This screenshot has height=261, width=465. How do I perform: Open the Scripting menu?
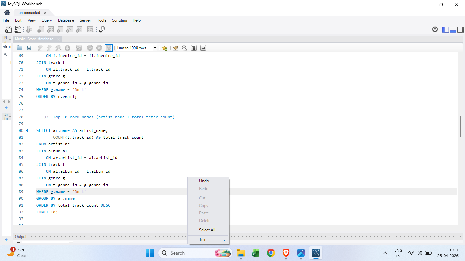pyautogui.click(x=119, y=20)
